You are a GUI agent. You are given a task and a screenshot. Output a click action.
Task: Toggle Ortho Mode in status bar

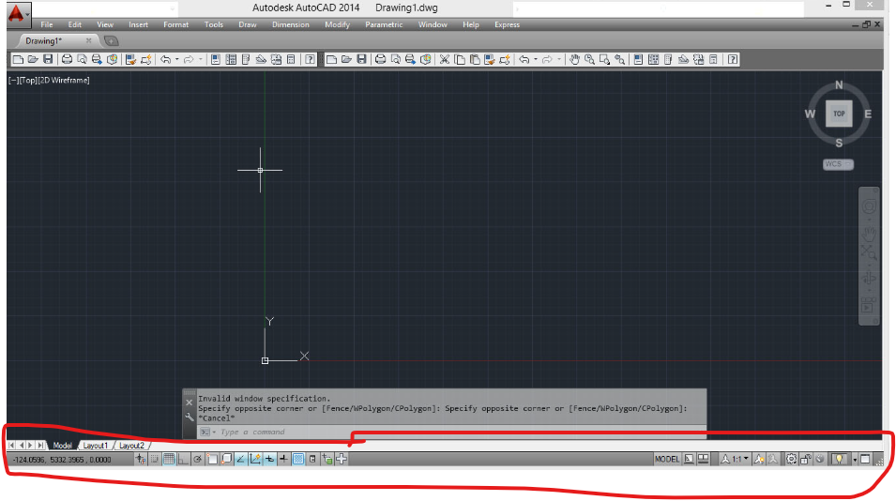(x=183, y=459)
